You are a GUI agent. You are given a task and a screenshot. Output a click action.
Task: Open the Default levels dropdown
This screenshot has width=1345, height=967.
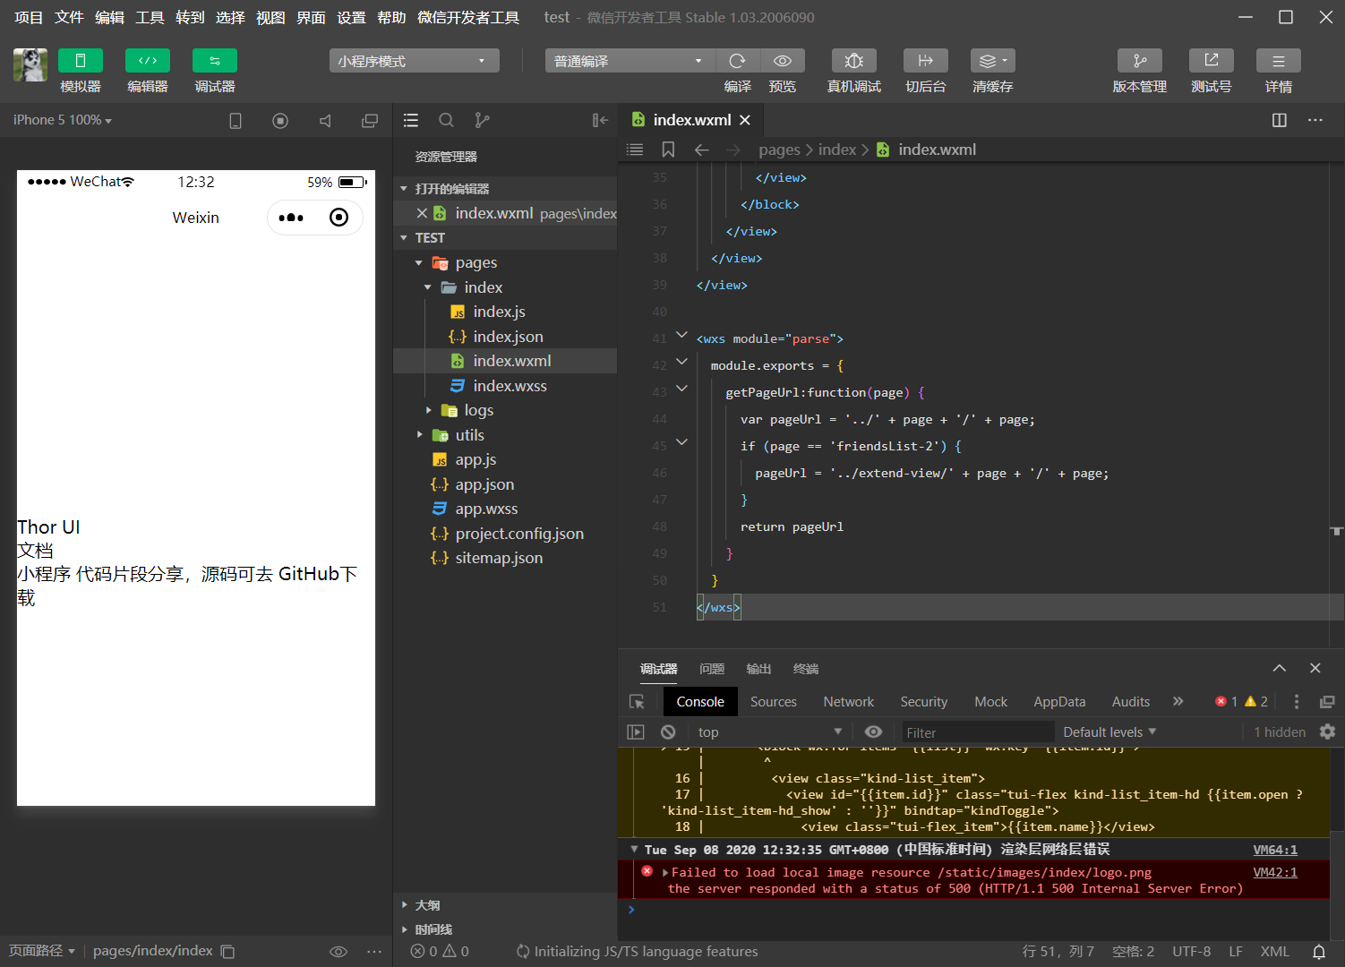click(x=1109, y=732)
